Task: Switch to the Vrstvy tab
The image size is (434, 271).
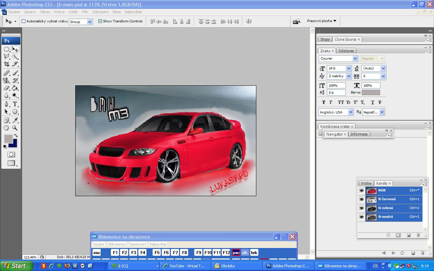Action: tap(366, 183)
